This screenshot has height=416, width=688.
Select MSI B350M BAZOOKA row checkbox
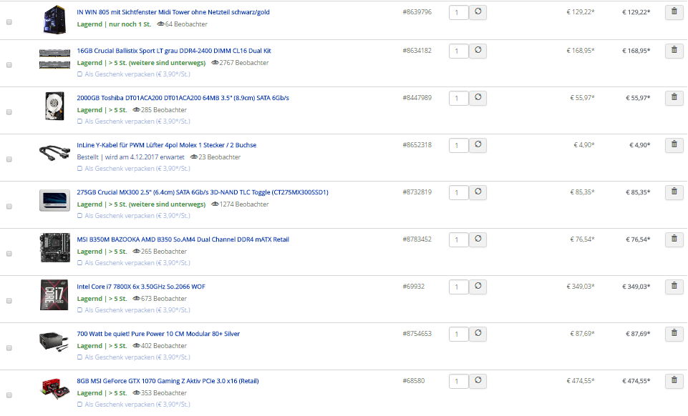tap(9, 254)
